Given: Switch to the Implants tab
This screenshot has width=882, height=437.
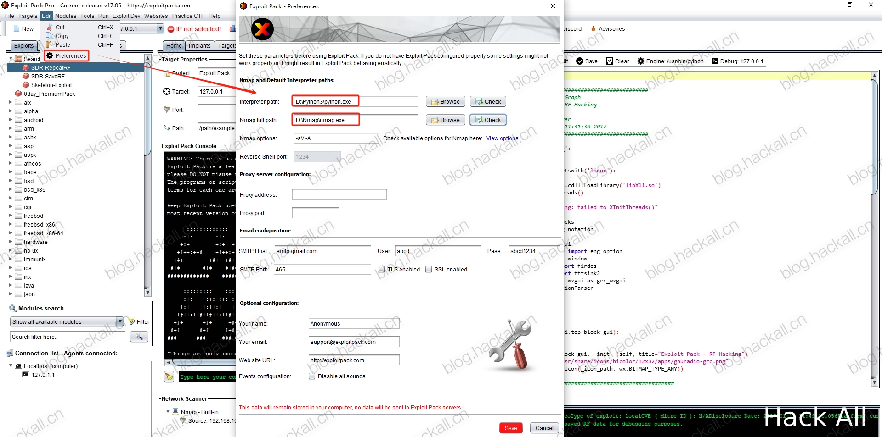Looking at the screenshot, I should 199,46.
